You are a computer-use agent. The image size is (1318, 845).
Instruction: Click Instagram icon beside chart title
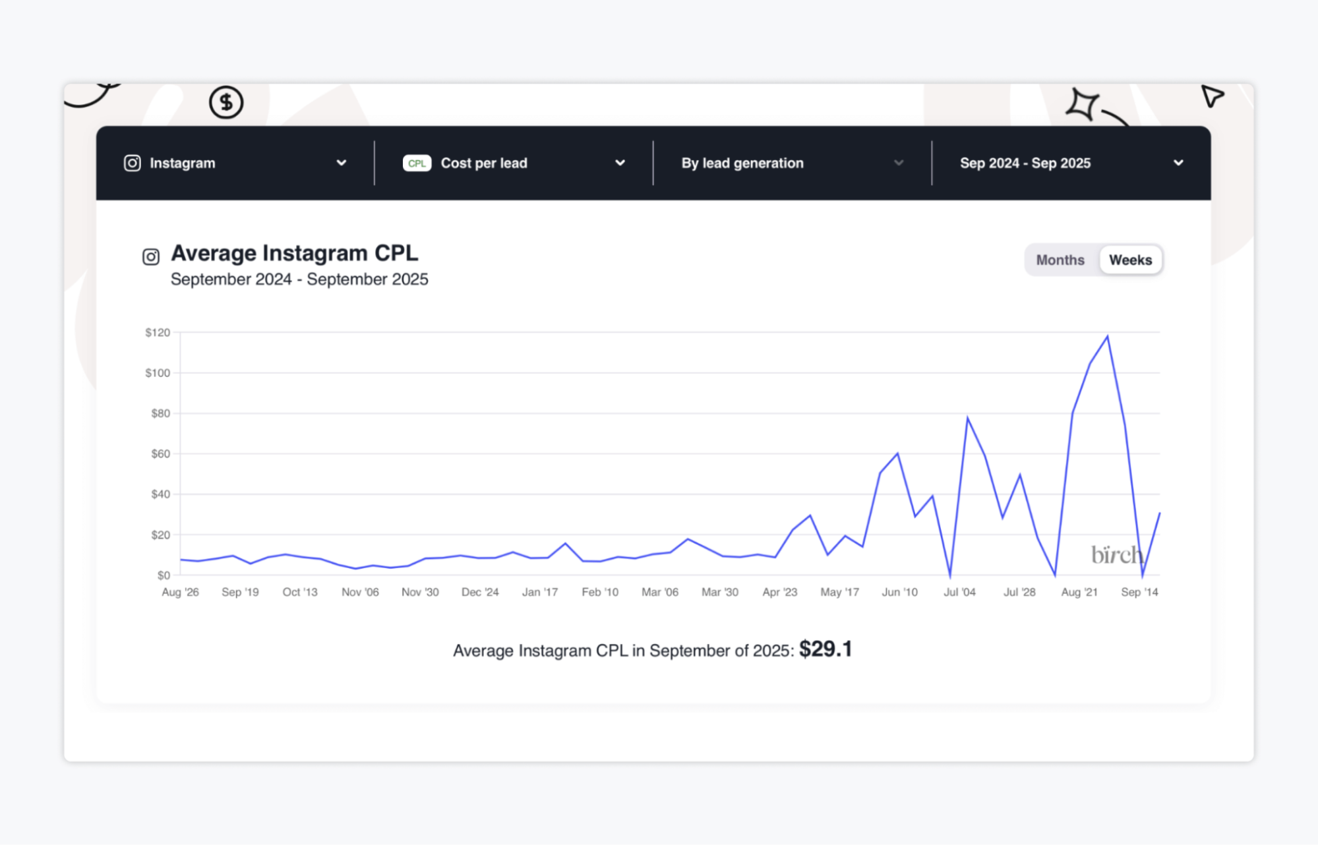pos(151,256)
